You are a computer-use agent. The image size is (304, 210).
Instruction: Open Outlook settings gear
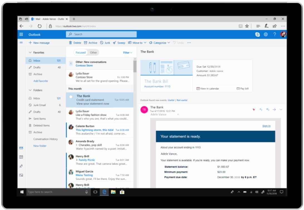point(266,34)
